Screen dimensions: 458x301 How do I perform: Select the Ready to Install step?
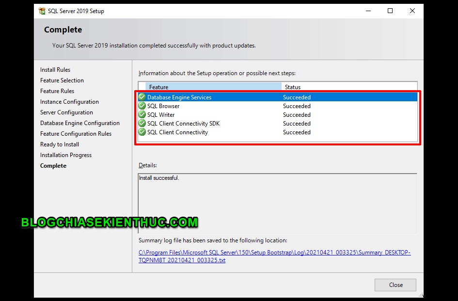[x=60, y=144]
